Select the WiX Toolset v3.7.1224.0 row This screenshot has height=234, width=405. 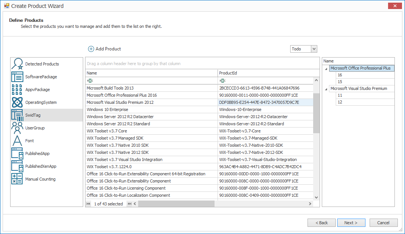(x=199, y=167)
